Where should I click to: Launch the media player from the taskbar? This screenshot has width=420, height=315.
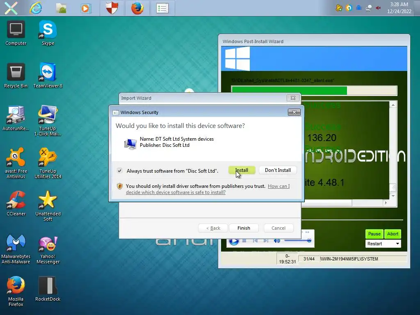tap(86, 8)
